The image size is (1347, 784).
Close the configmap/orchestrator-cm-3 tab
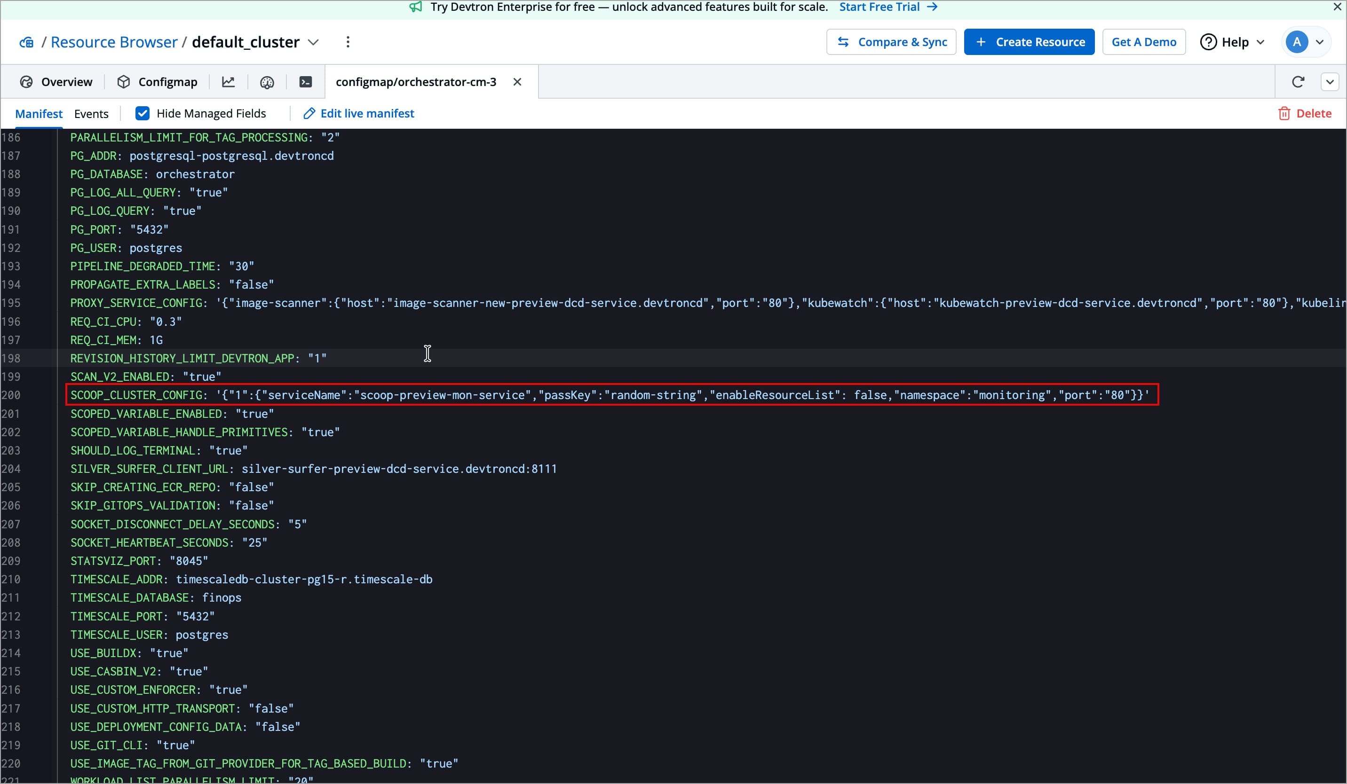(x=517, y=82)
